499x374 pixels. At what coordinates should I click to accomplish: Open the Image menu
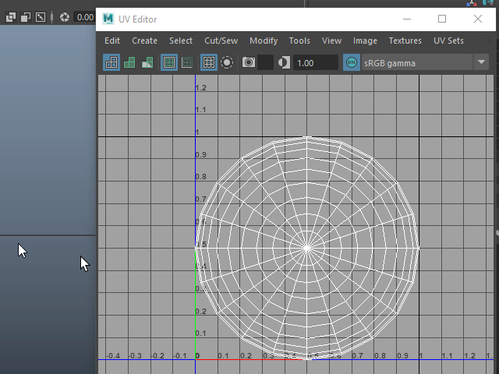pyautogui.click(x=365, y=41)
